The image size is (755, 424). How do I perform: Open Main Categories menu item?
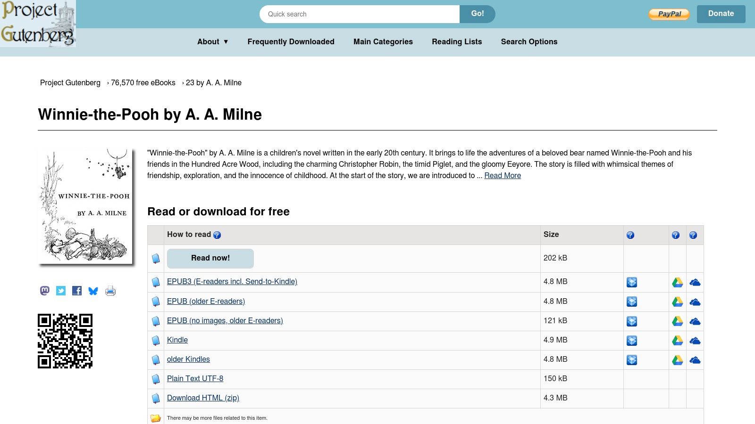pos(383,41)
